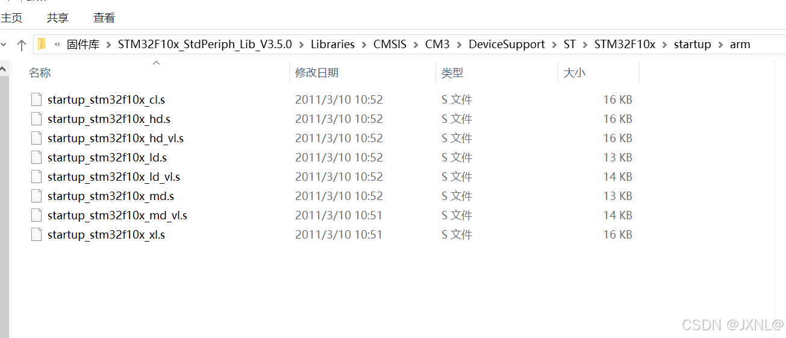Sort files by the 修改日期 column
This screenshot has height=338, width=786.
pyautogui.click(x=317, y=73)
